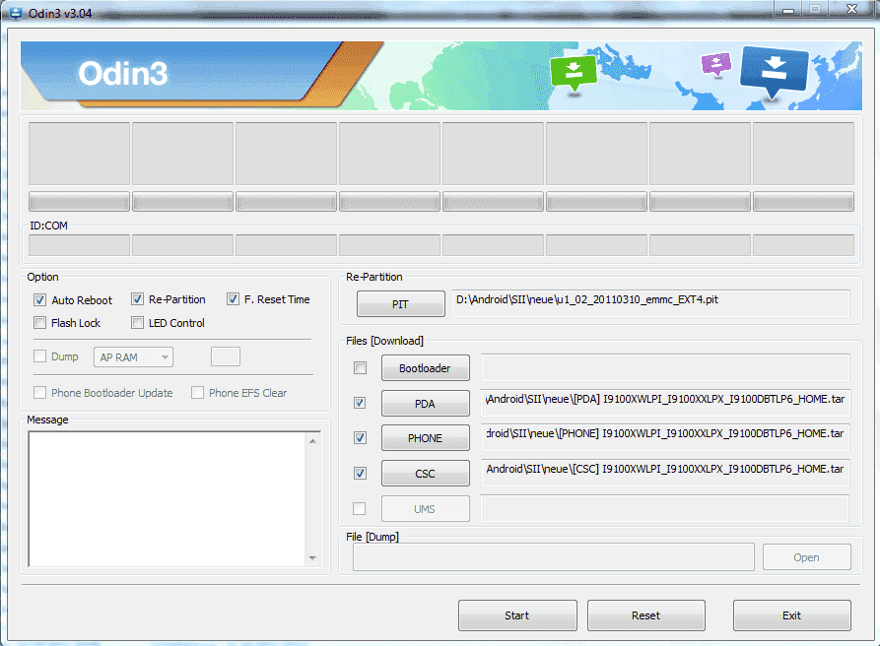The height and width of the screenshot is (646, 880).
Task: Click the Exit button
Action: click(792, 615)
